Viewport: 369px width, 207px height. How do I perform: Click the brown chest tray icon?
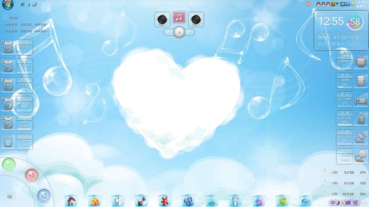pyautogui.click(x=333, y=4)
